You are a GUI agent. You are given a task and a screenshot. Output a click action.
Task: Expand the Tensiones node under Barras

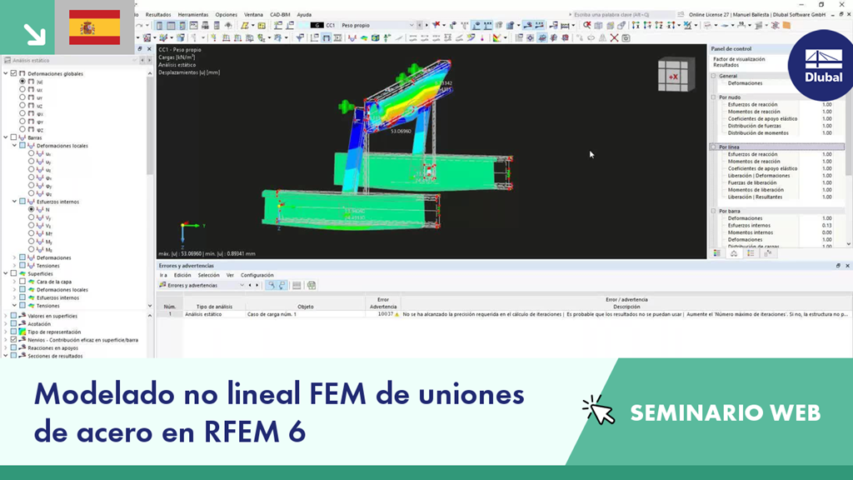[x=15, y=266]
